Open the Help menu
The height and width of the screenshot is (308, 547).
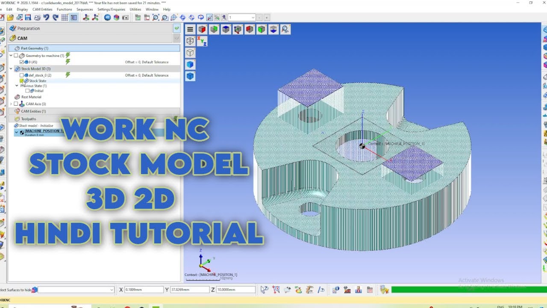(x=167, y=9)
